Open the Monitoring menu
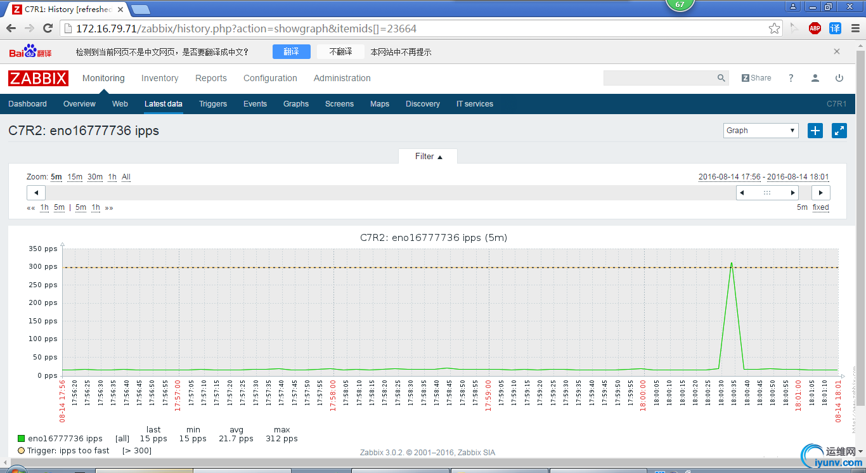Screen dimensions: 866x473 coord(103,78)
